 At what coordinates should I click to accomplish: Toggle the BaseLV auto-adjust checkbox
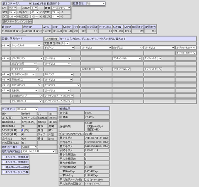point(30,3)
